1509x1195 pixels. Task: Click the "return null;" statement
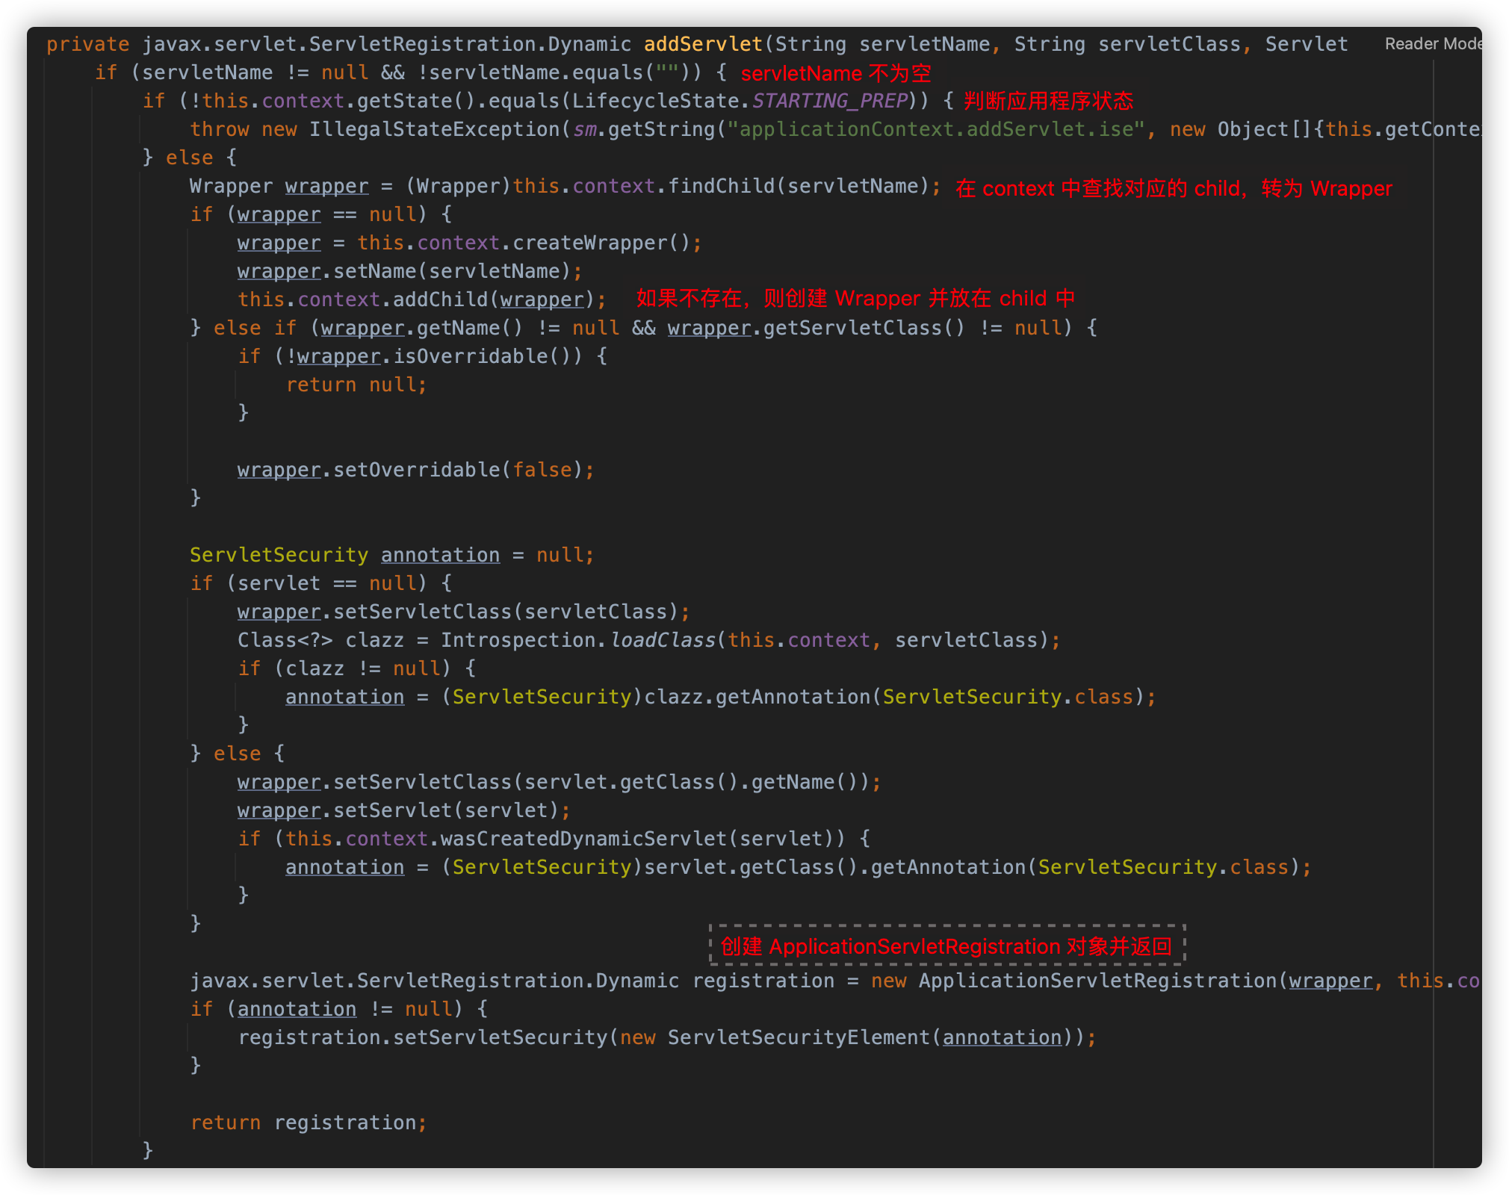coord(356,385)
